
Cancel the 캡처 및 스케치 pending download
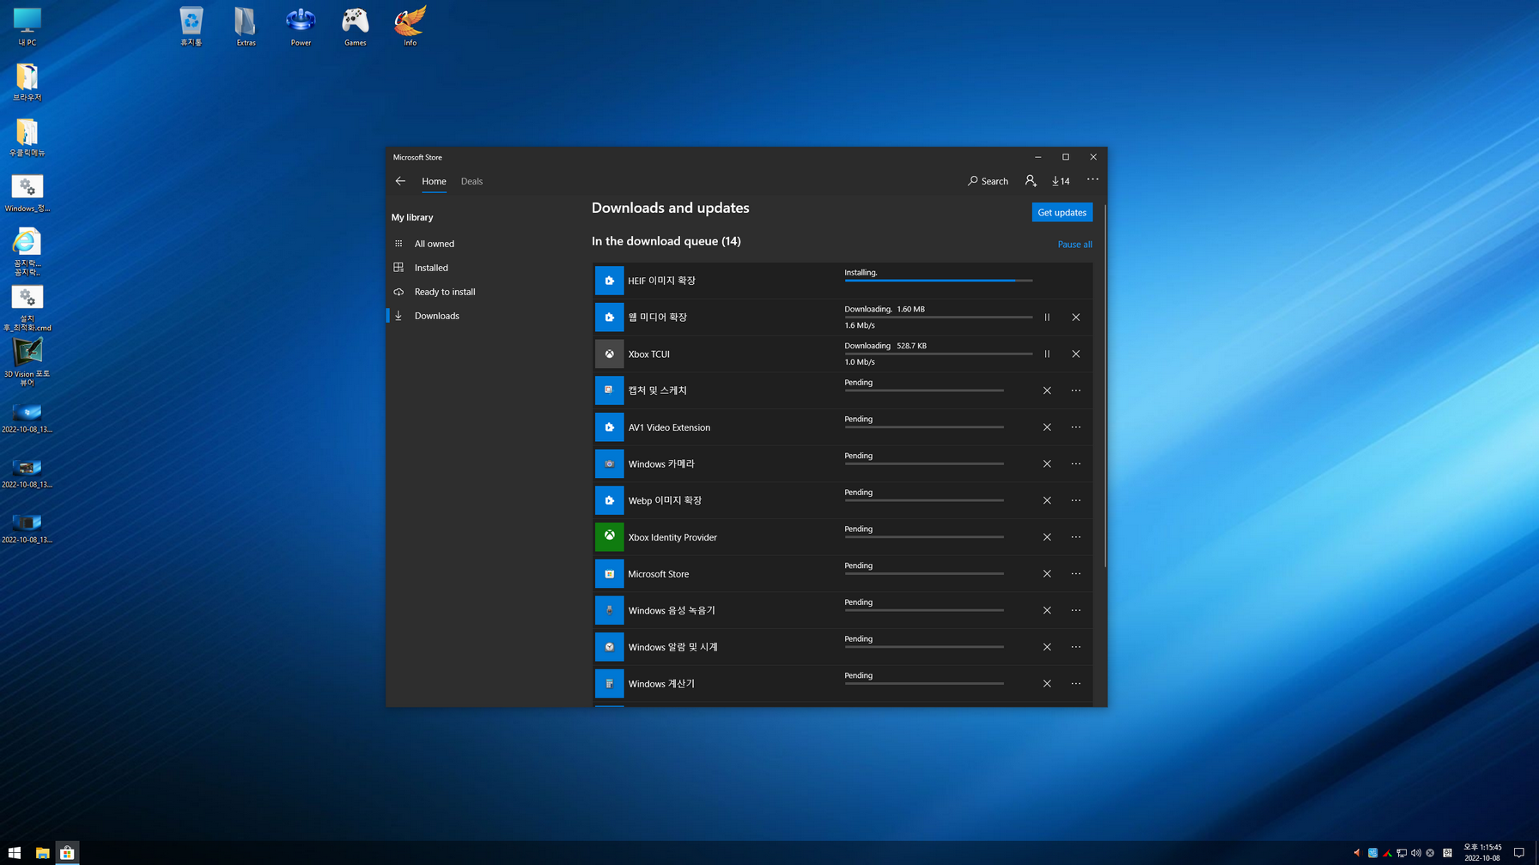pyautogui.click(x=1047, y=390)
